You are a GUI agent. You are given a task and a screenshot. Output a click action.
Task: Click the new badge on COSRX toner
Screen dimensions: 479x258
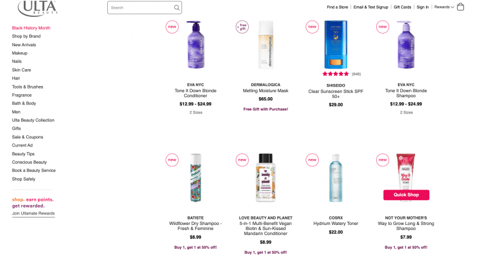[x=312, y=159]
